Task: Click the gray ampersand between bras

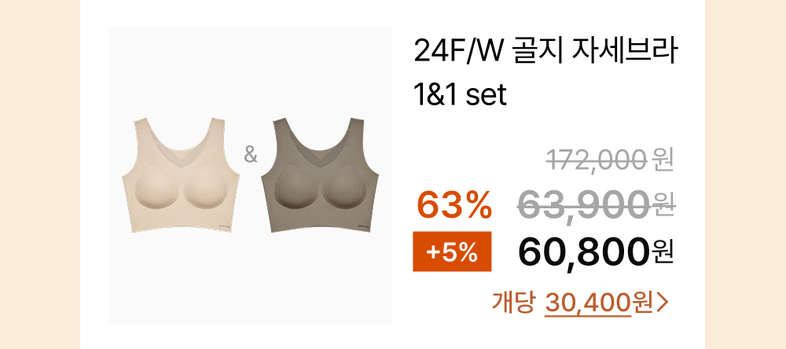Action: (x=251, y=156)
